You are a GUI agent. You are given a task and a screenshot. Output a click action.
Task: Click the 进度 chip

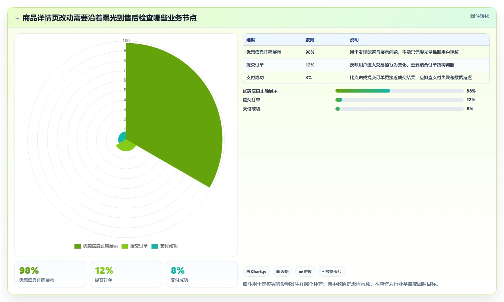[305, 272]
